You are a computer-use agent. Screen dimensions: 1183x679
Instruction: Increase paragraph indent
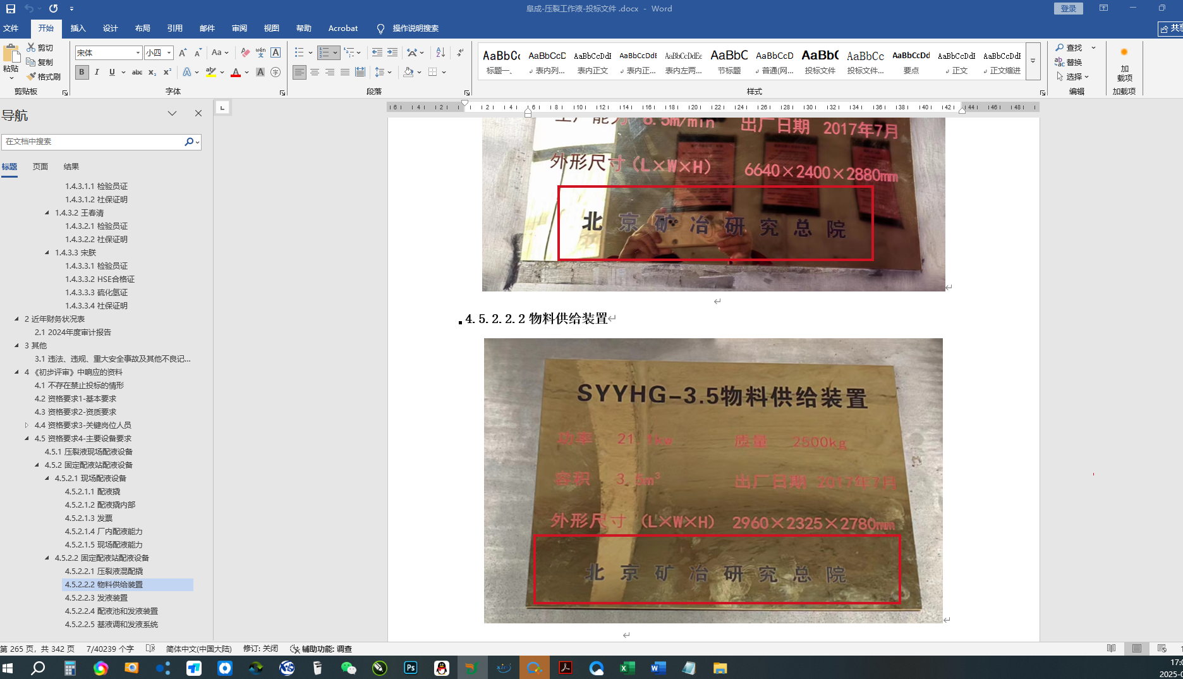(392, 53)
